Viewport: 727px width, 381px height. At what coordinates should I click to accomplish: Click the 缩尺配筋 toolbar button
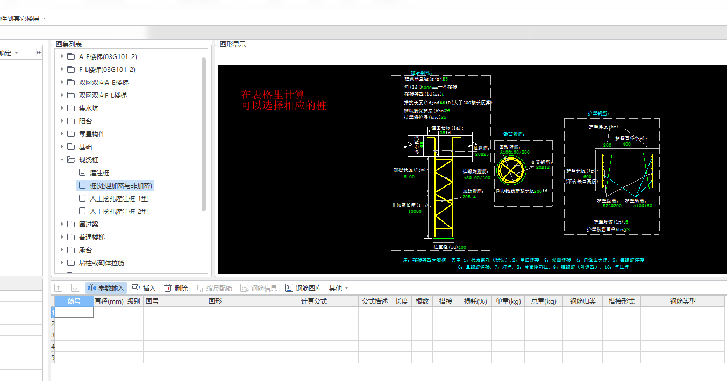(214, 288)
